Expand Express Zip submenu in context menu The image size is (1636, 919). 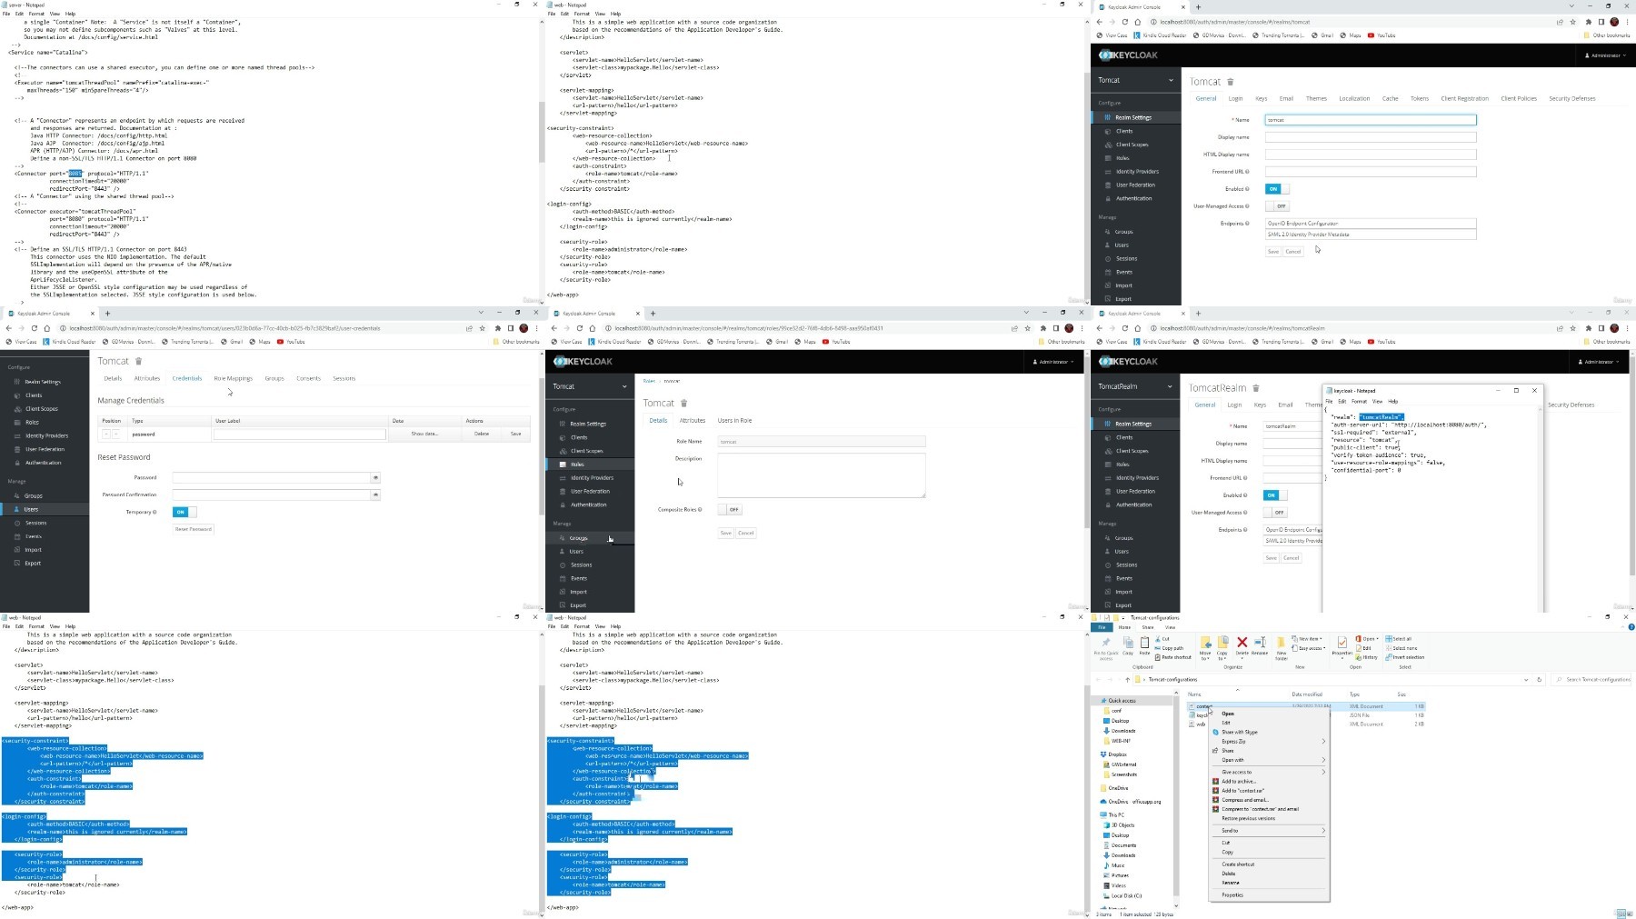coord(1269,742)
